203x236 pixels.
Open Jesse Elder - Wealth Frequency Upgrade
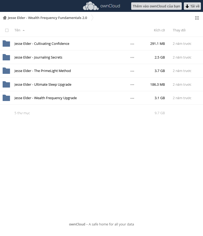click(45, 98)
